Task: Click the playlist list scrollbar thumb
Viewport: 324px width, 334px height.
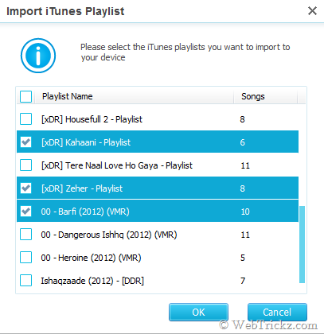Action: (302, 244)
